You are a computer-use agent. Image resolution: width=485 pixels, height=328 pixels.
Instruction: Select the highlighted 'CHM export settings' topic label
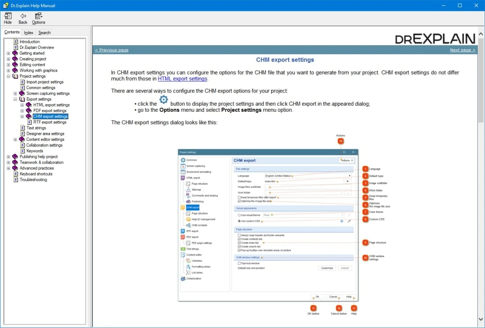click(x=50, y=116)
